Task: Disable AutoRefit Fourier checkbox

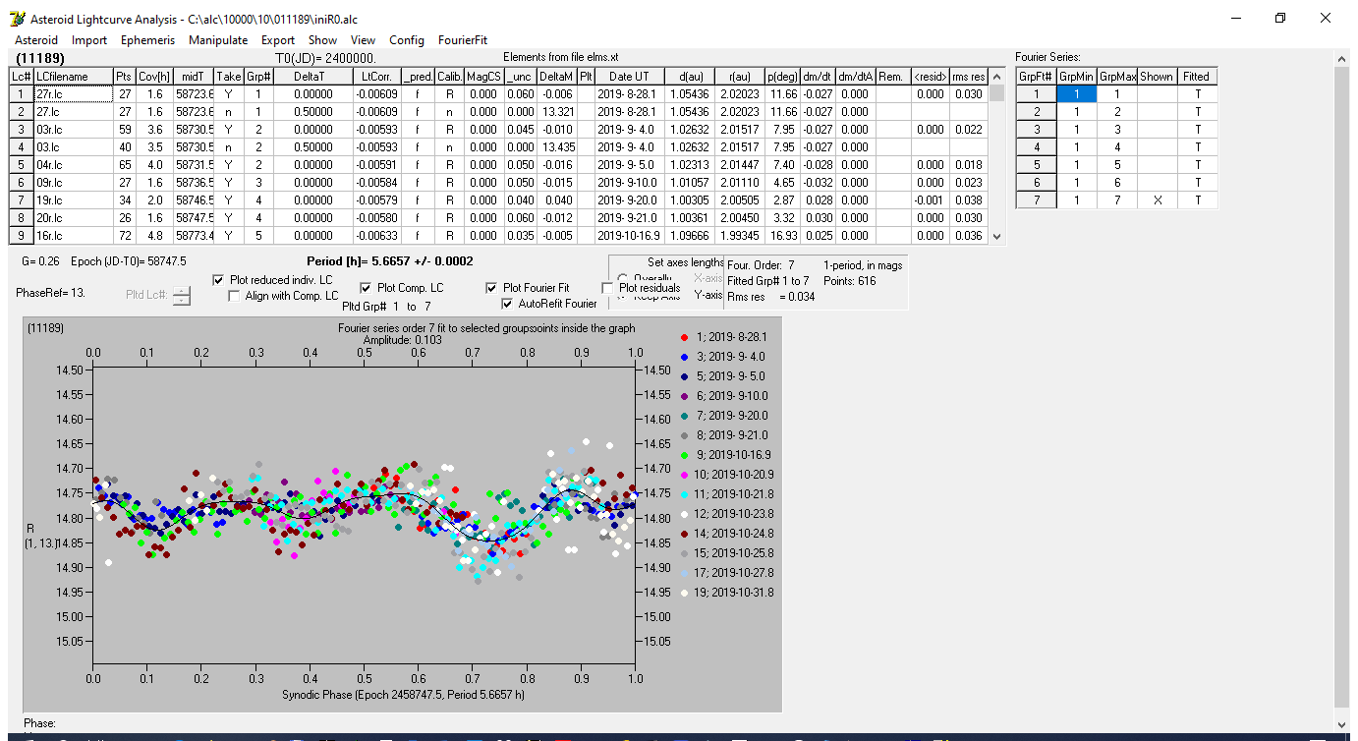Action: click(507, 304)
